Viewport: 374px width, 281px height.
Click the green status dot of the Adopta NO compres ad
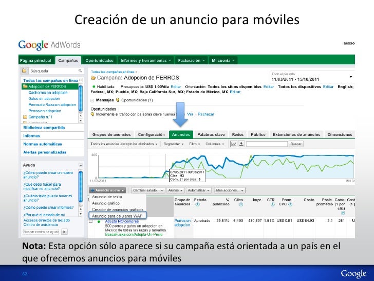click(x=99, y=221)
